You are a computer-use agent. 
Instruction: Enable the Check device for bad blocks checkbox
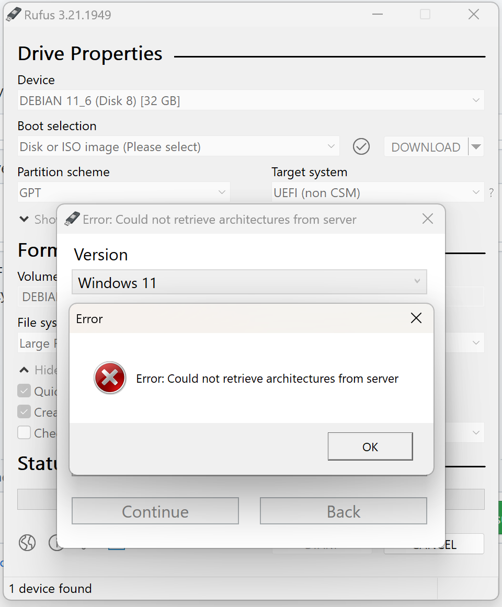pyautogui.click(x=24, y=433)
